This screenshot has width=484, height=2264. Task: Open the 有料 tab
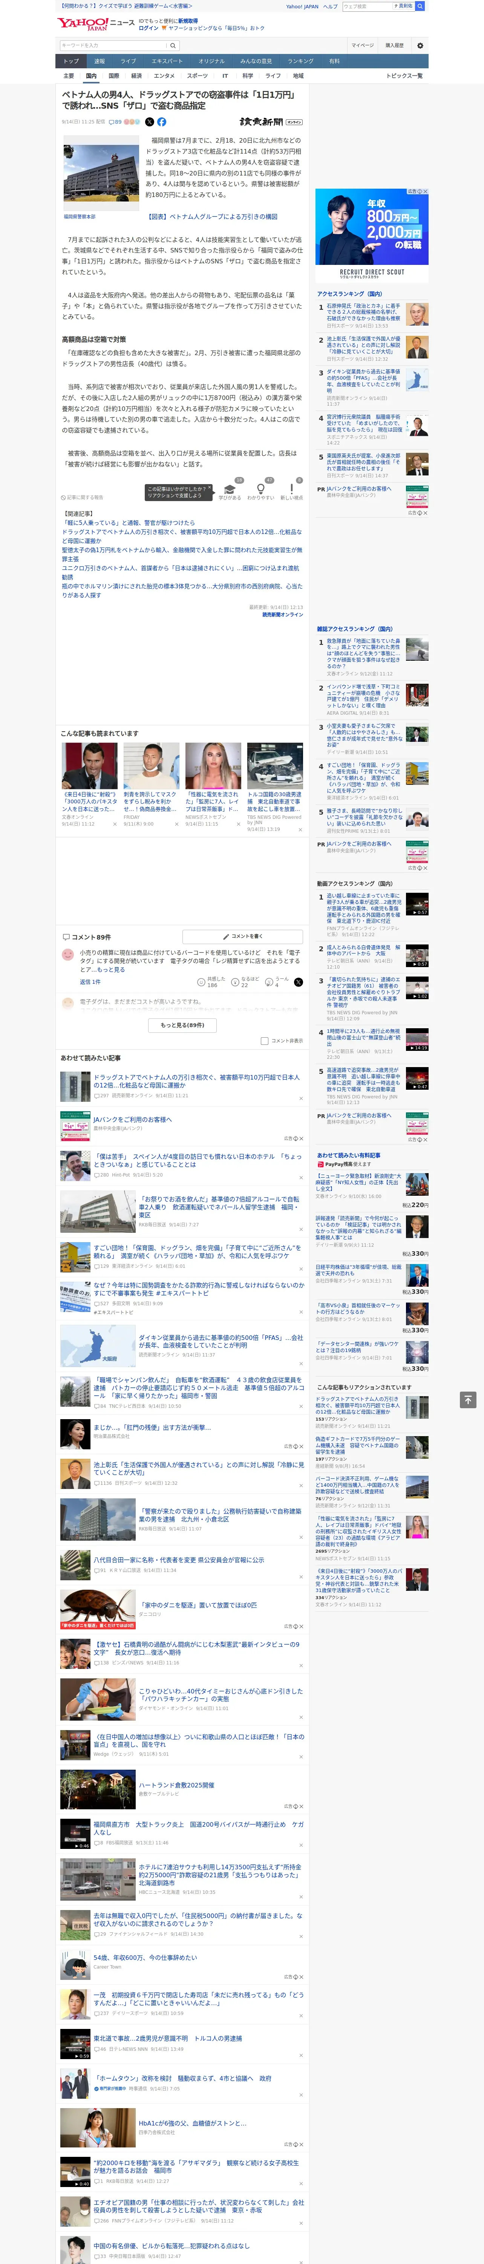[x=334, y=62]
